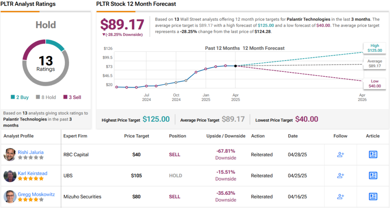Click the '3 Sell' legend label
Screen dimensions: 390x208
[75, 97]
